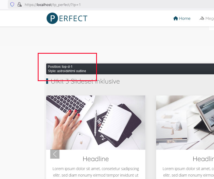Click the first card's Lorem ipsum text
214x179 pixels.
(96, 172)
